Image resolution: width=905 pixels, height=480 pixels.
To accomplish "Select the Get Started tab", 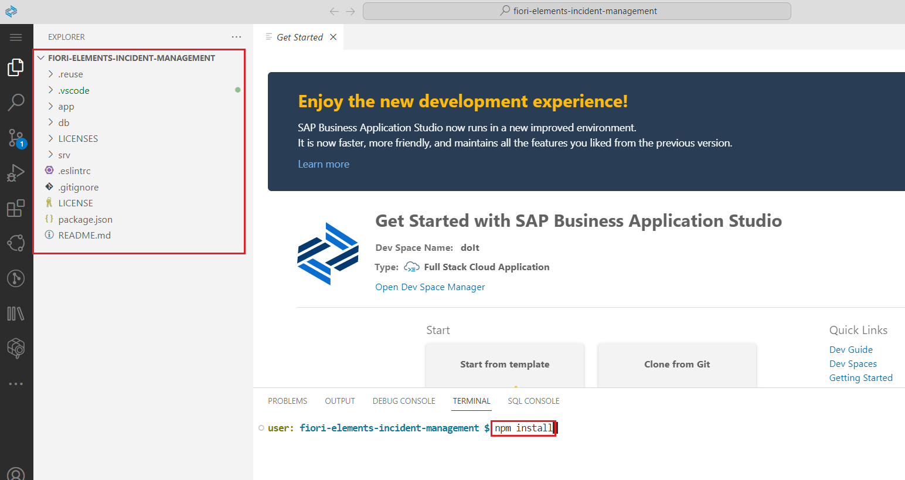I will tap(298, 37).
